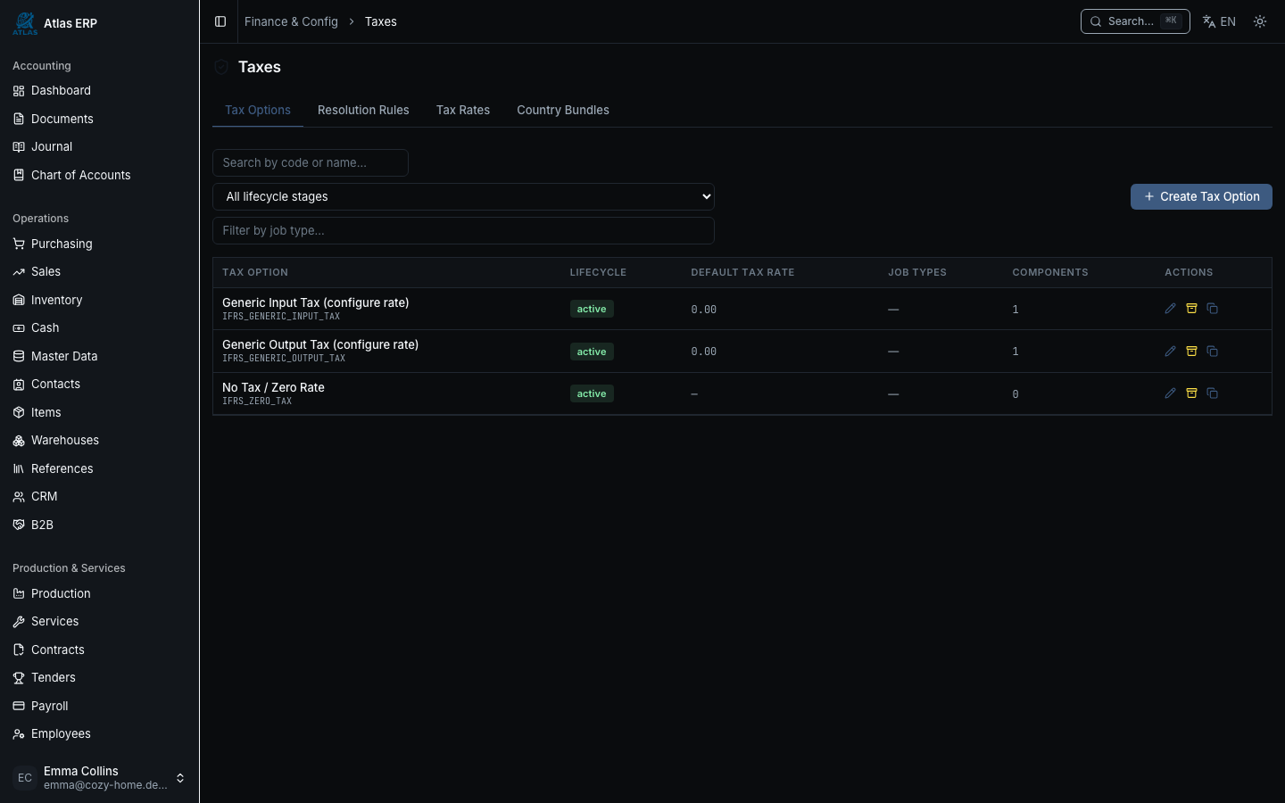The height and width of the screenshot is (803, 1285).
Task: Click the IFRS_ZERO_TAX code text
Action: [257, 401]
